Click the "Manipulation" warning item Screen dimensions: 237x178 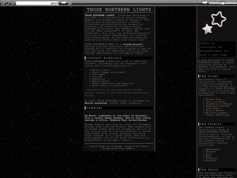click(x=101, y=81)
